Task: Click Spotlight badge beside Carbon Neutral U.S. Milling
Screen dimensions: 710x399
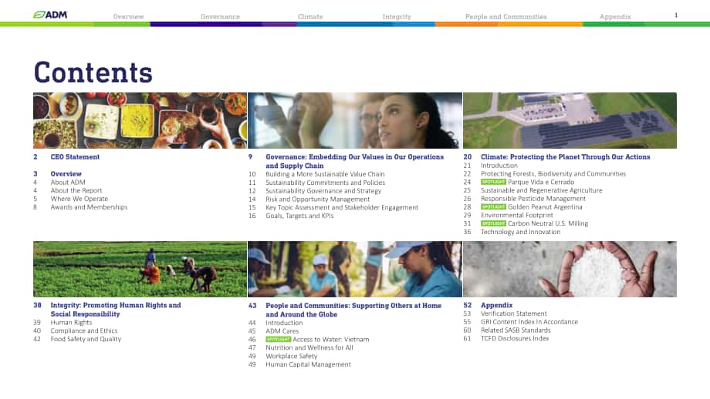Action: click(x=493, y=223)
